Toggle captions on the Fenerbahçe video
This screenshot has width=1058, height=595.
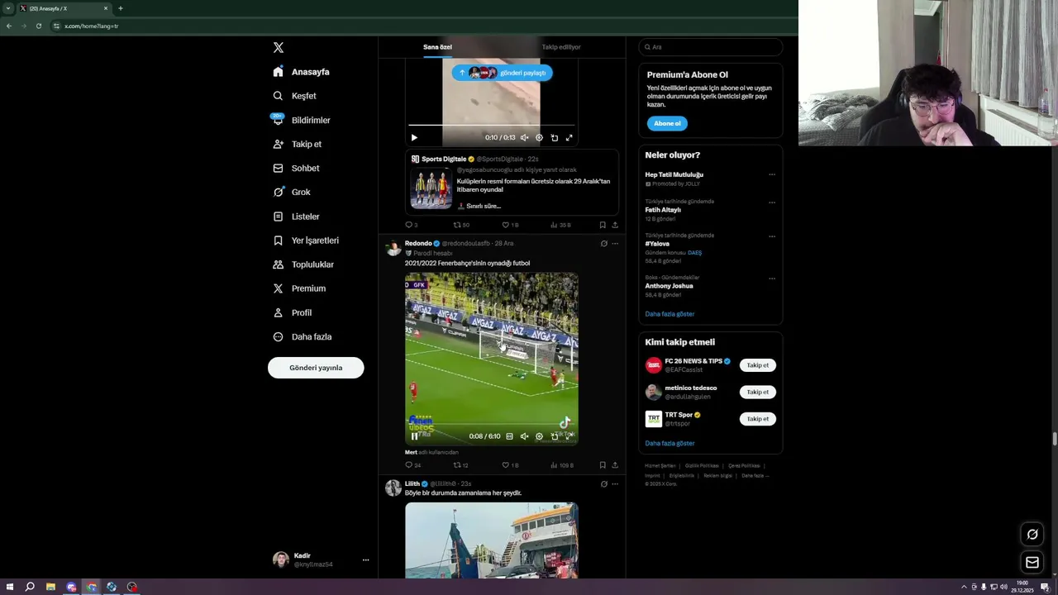509,436
